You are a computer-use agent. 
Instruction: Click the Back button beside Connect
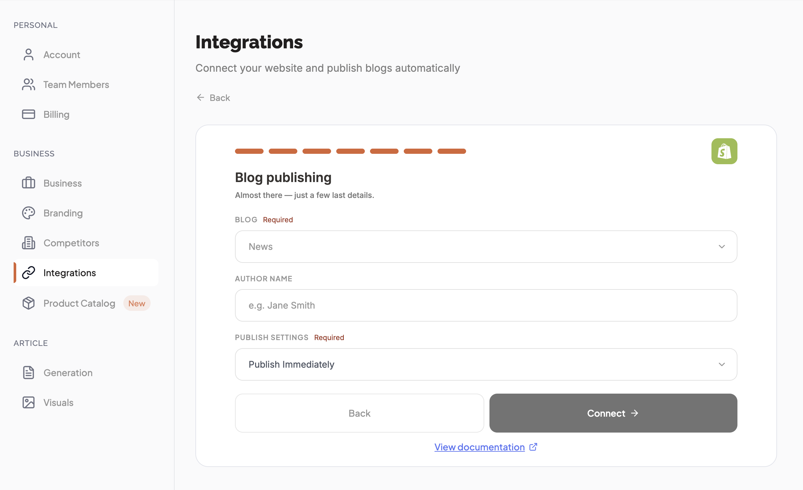tap(359, 413)
